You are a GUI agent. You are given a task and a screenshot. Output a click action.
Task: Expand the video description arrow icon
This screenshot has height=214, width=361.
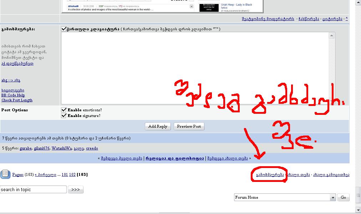coord(192,6)
